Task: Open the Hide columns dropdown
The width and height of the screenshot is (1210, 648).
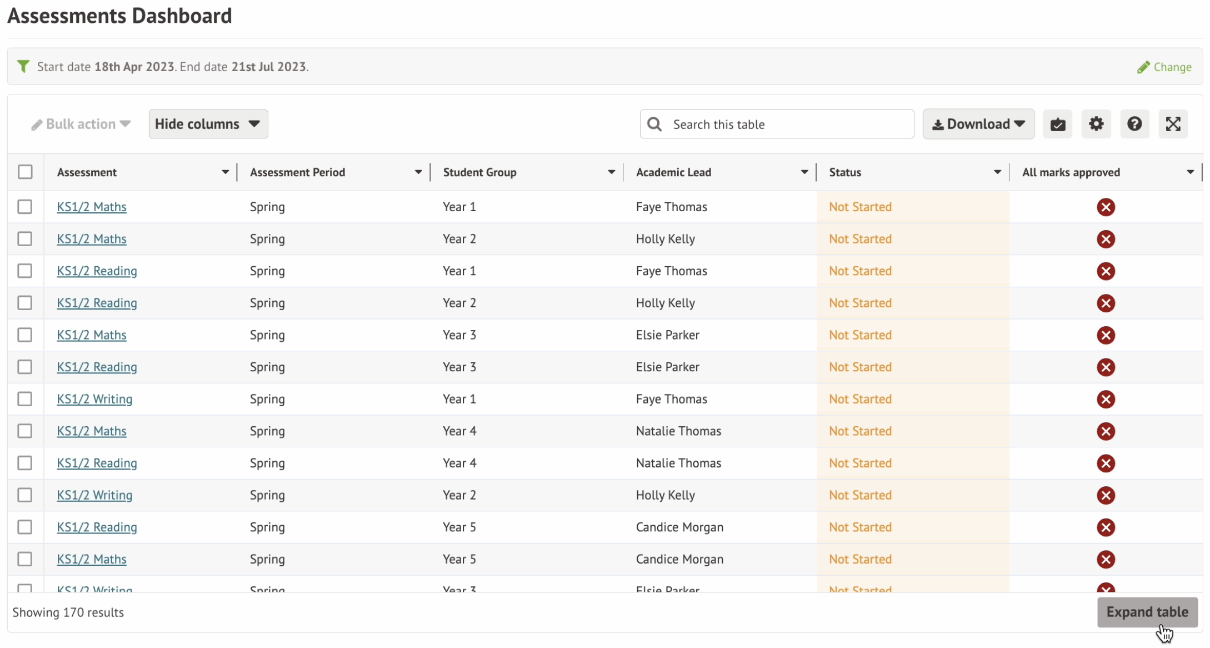Action: 208,124
